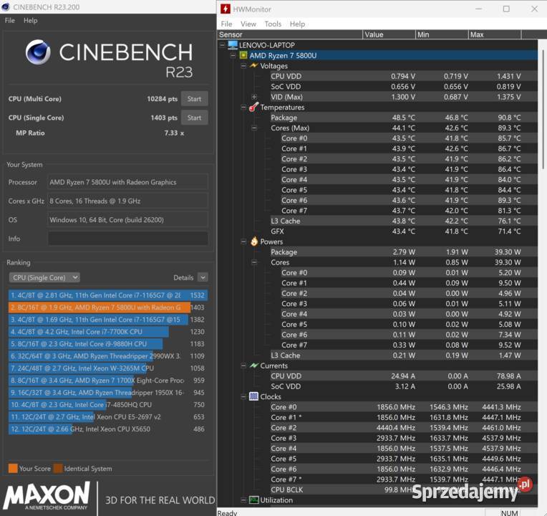Click the AMD Ryzen 7 5800U chip icon
The image size is (547, 516).
pyautogui.click(x=243, y=55)
